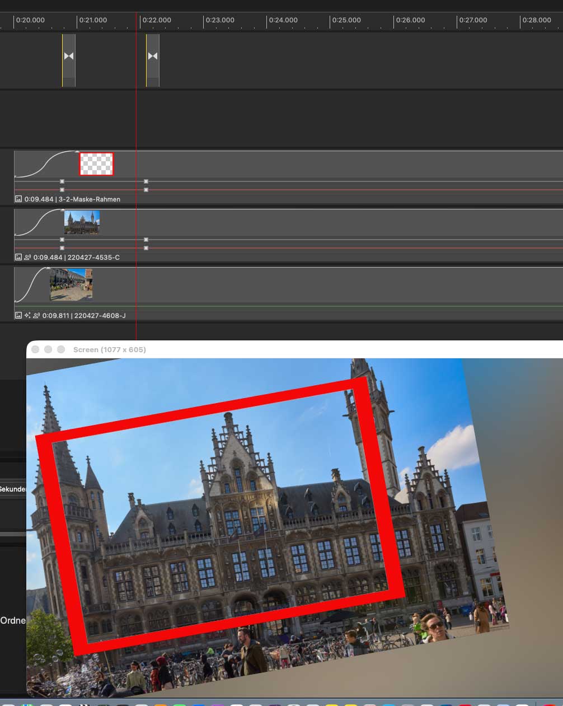Click the first bowtie transition marker near 0:21
Viewport: 563px width, 706px height.
tap(69, 56)
